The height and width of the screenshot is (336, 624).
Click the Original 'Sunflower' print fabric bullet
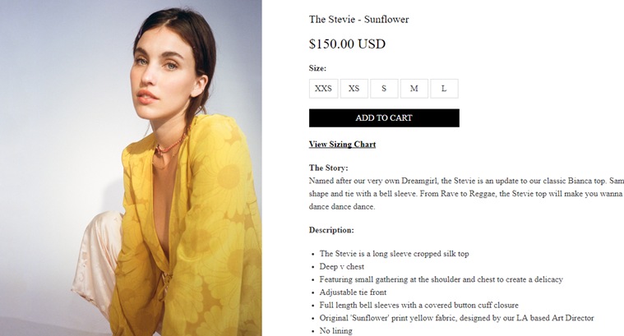tap(456, 318)
